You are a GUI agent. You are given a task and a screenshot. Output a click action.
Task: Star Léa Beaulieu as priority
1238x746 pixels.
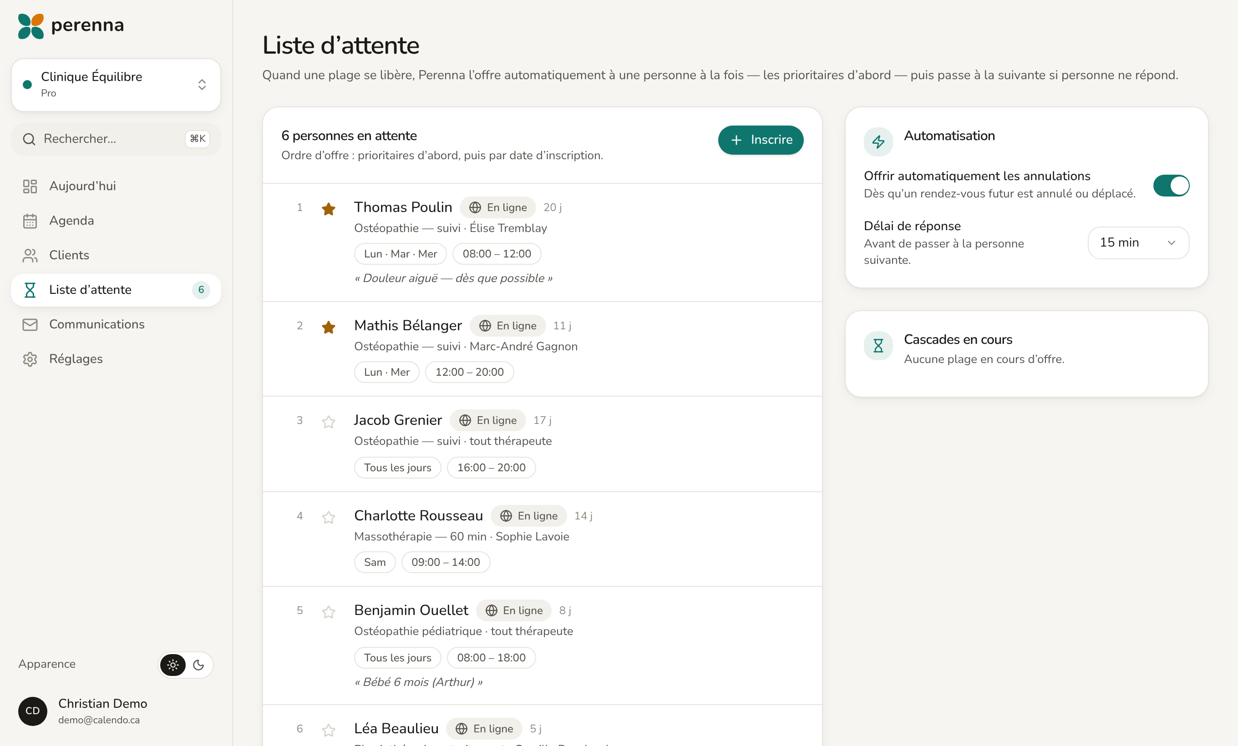[329, 730]
